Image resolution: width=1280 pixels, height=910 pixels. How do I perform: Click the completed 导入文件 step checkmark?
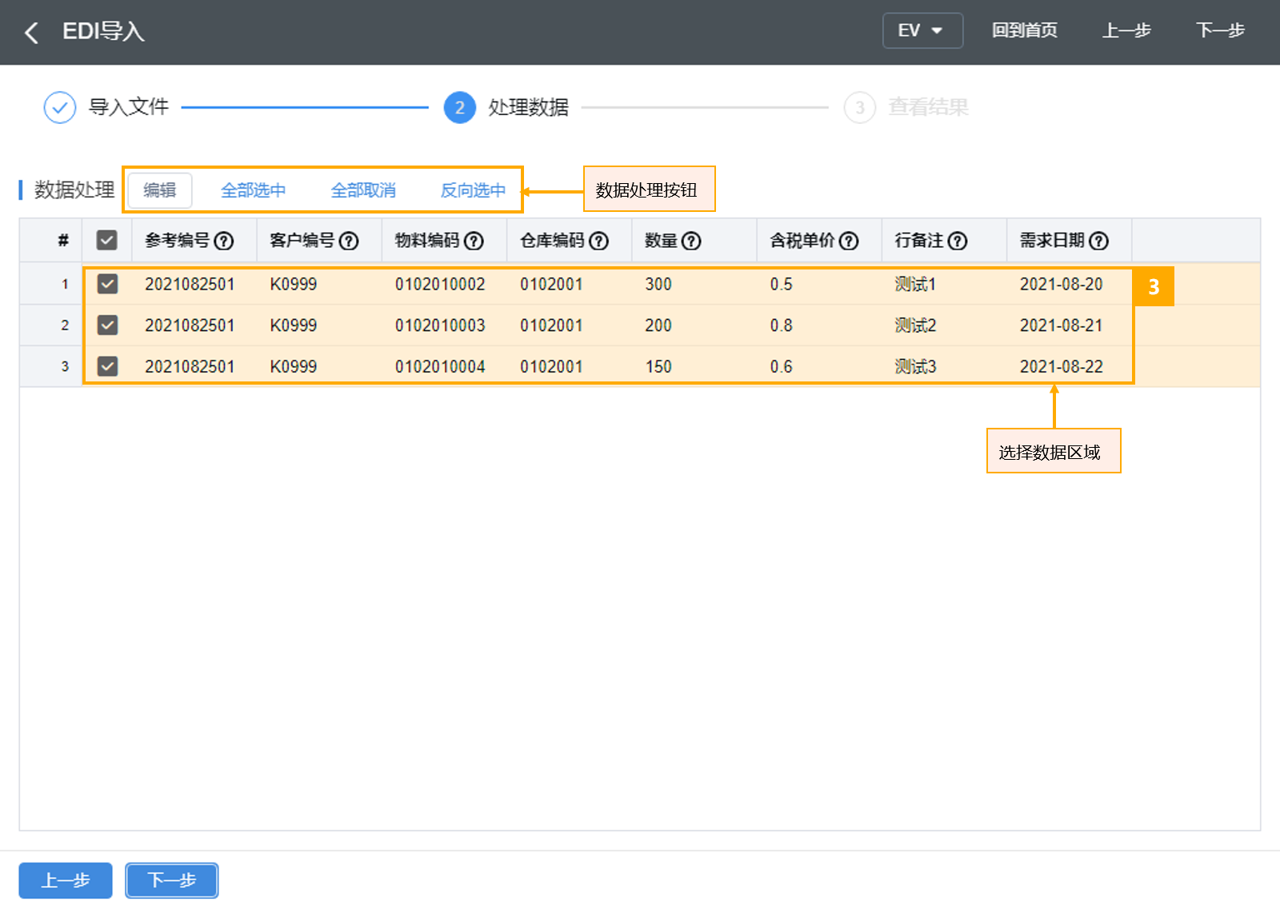tap(60, 107)
